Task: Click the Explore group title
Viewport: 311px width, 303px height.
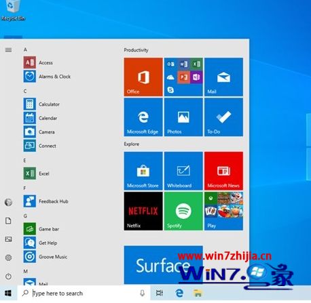Action: tap(132, 144)
